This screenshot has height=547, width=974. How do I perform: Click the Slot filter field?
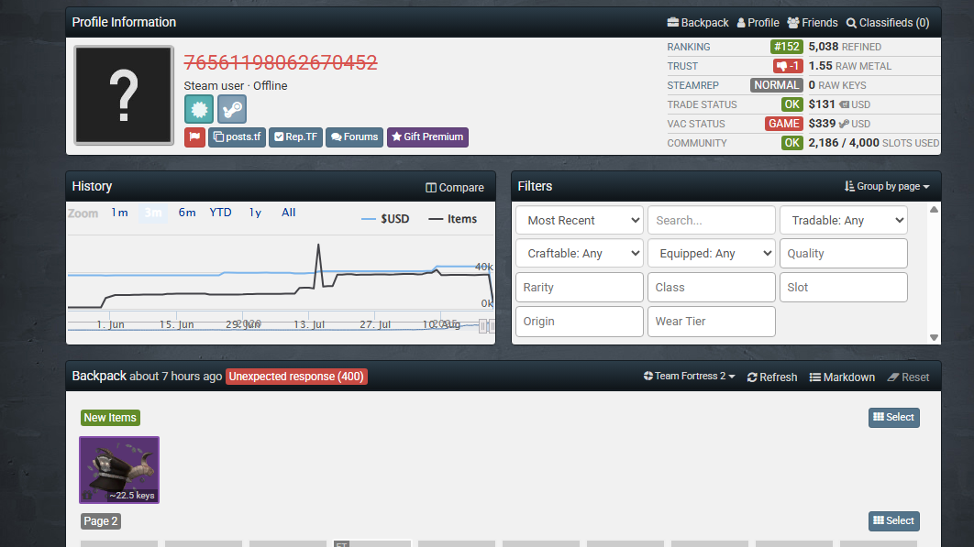(x=844, y=288)
